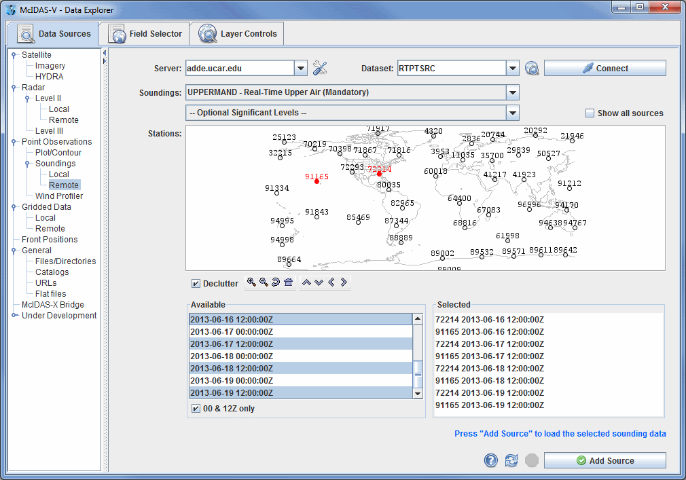Click the gray cancel circle icon

532,460
